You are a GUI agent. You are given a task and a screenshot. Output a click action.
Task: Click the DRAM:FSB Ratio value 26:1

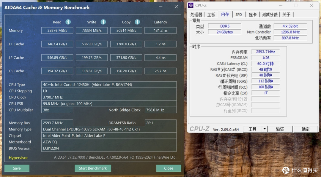pos(160,123)
